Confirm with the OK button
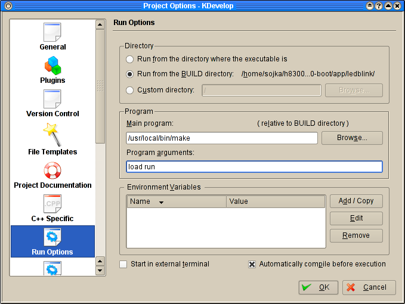This screenshot has width=405, height=304. tap(319, 287)
